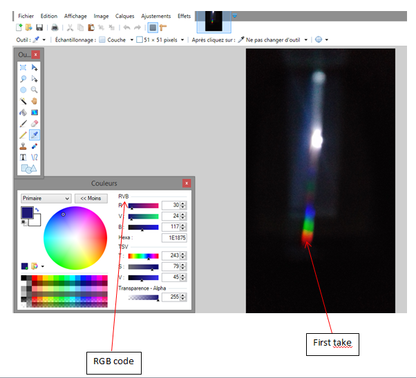Select the Magic Wand tool
This screenshot has height=378, width=416.
click(x=23, y=101)
